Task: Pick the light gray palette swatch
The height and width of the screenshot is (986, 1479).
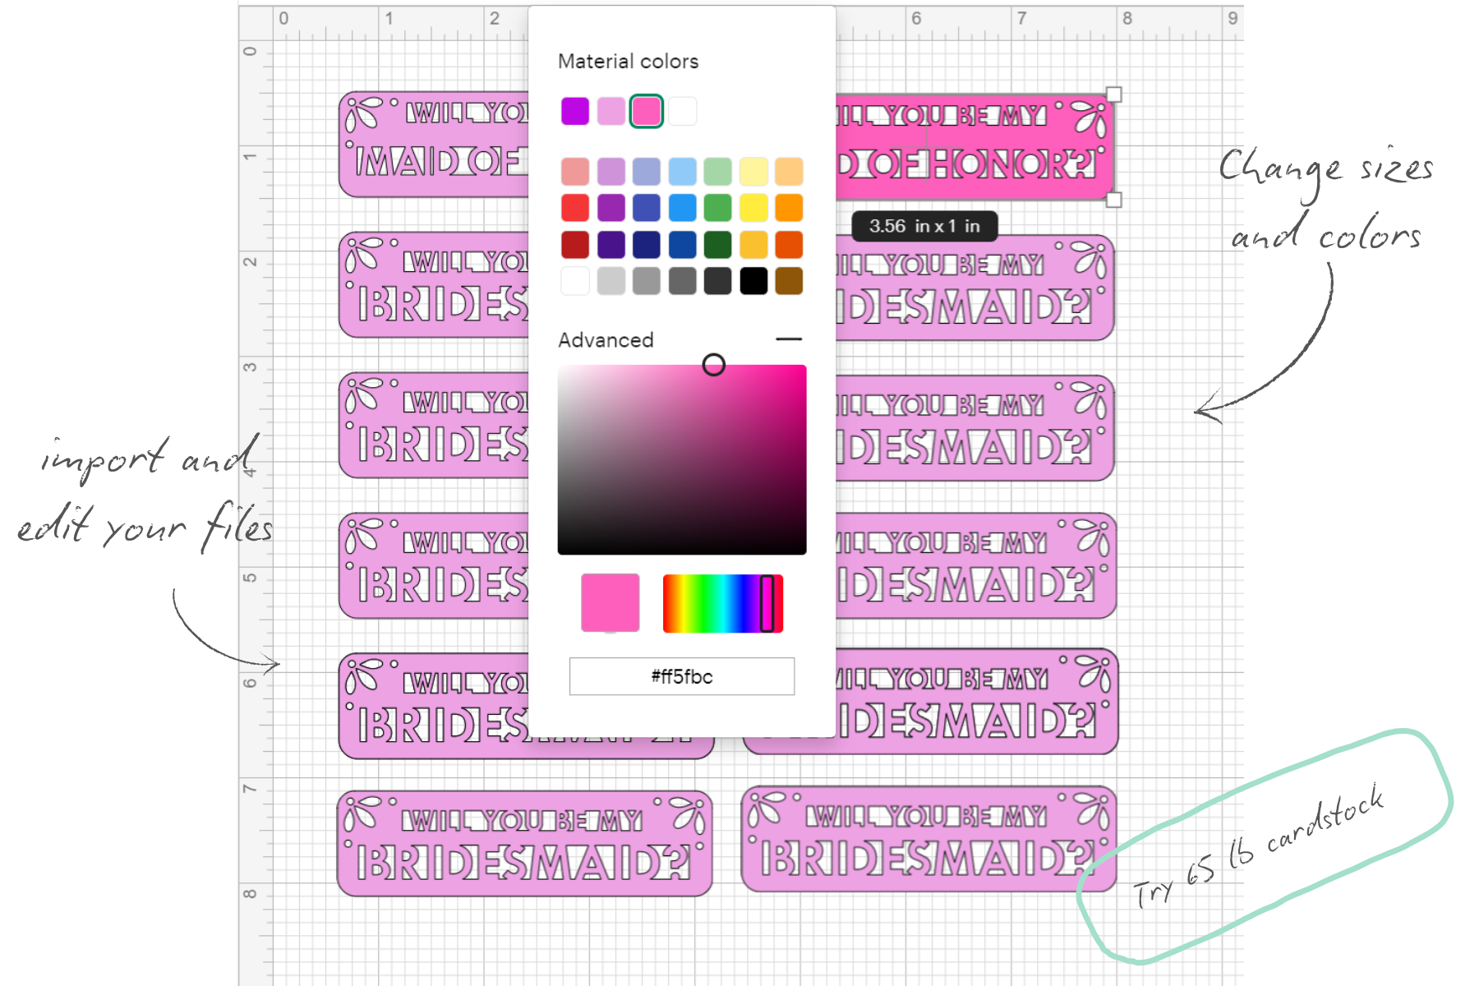Action: [x=610, y=281]
